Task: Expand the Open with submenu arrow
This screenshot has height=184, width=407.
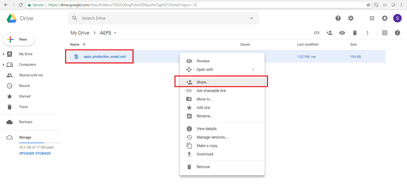Action: (x=253, y=69)
